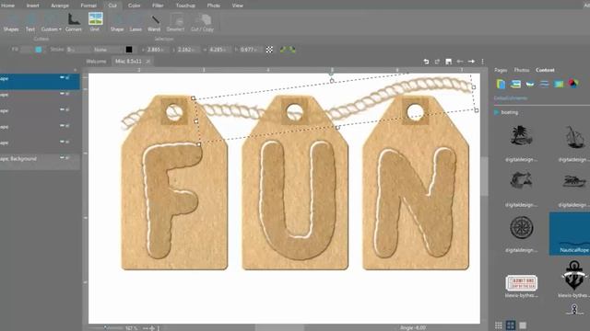The image size is (590, 331).
Task: Click the black stroke color swatch
Action: (129, 50)
